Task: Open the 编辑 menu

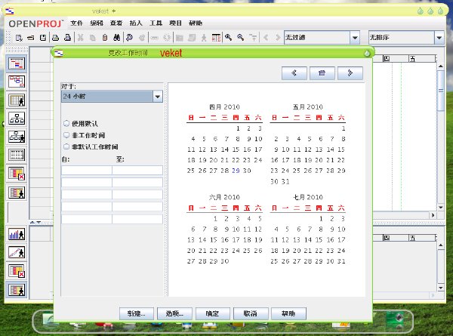Action: coord(97,23)
